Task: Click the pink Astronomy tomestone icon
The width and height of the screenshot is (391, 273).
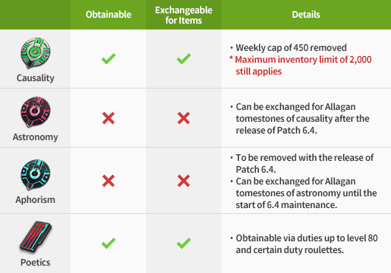Action: coord(35,111)
